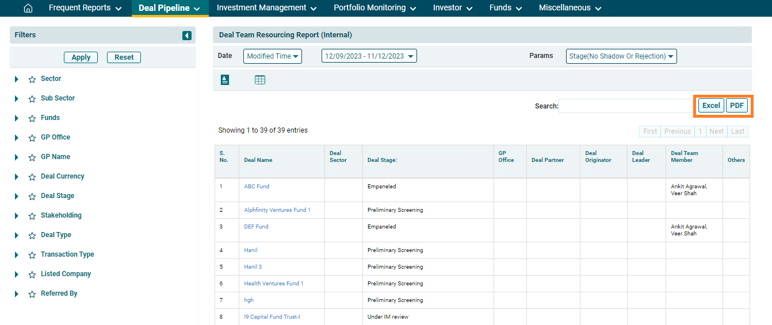This screenshot has width=772, height=325.
Task: Open the Modified Time date dropdown
Action: [x=273, y=56]
